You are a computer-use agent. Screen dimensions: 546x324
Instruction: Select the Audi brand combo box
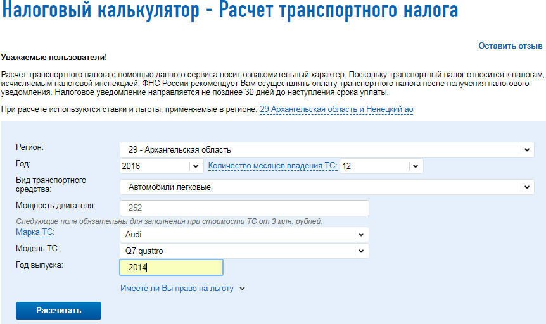244,235
